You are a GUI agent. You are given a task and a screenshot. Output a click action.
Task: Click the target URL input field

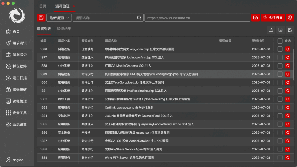tap(197, 18)
